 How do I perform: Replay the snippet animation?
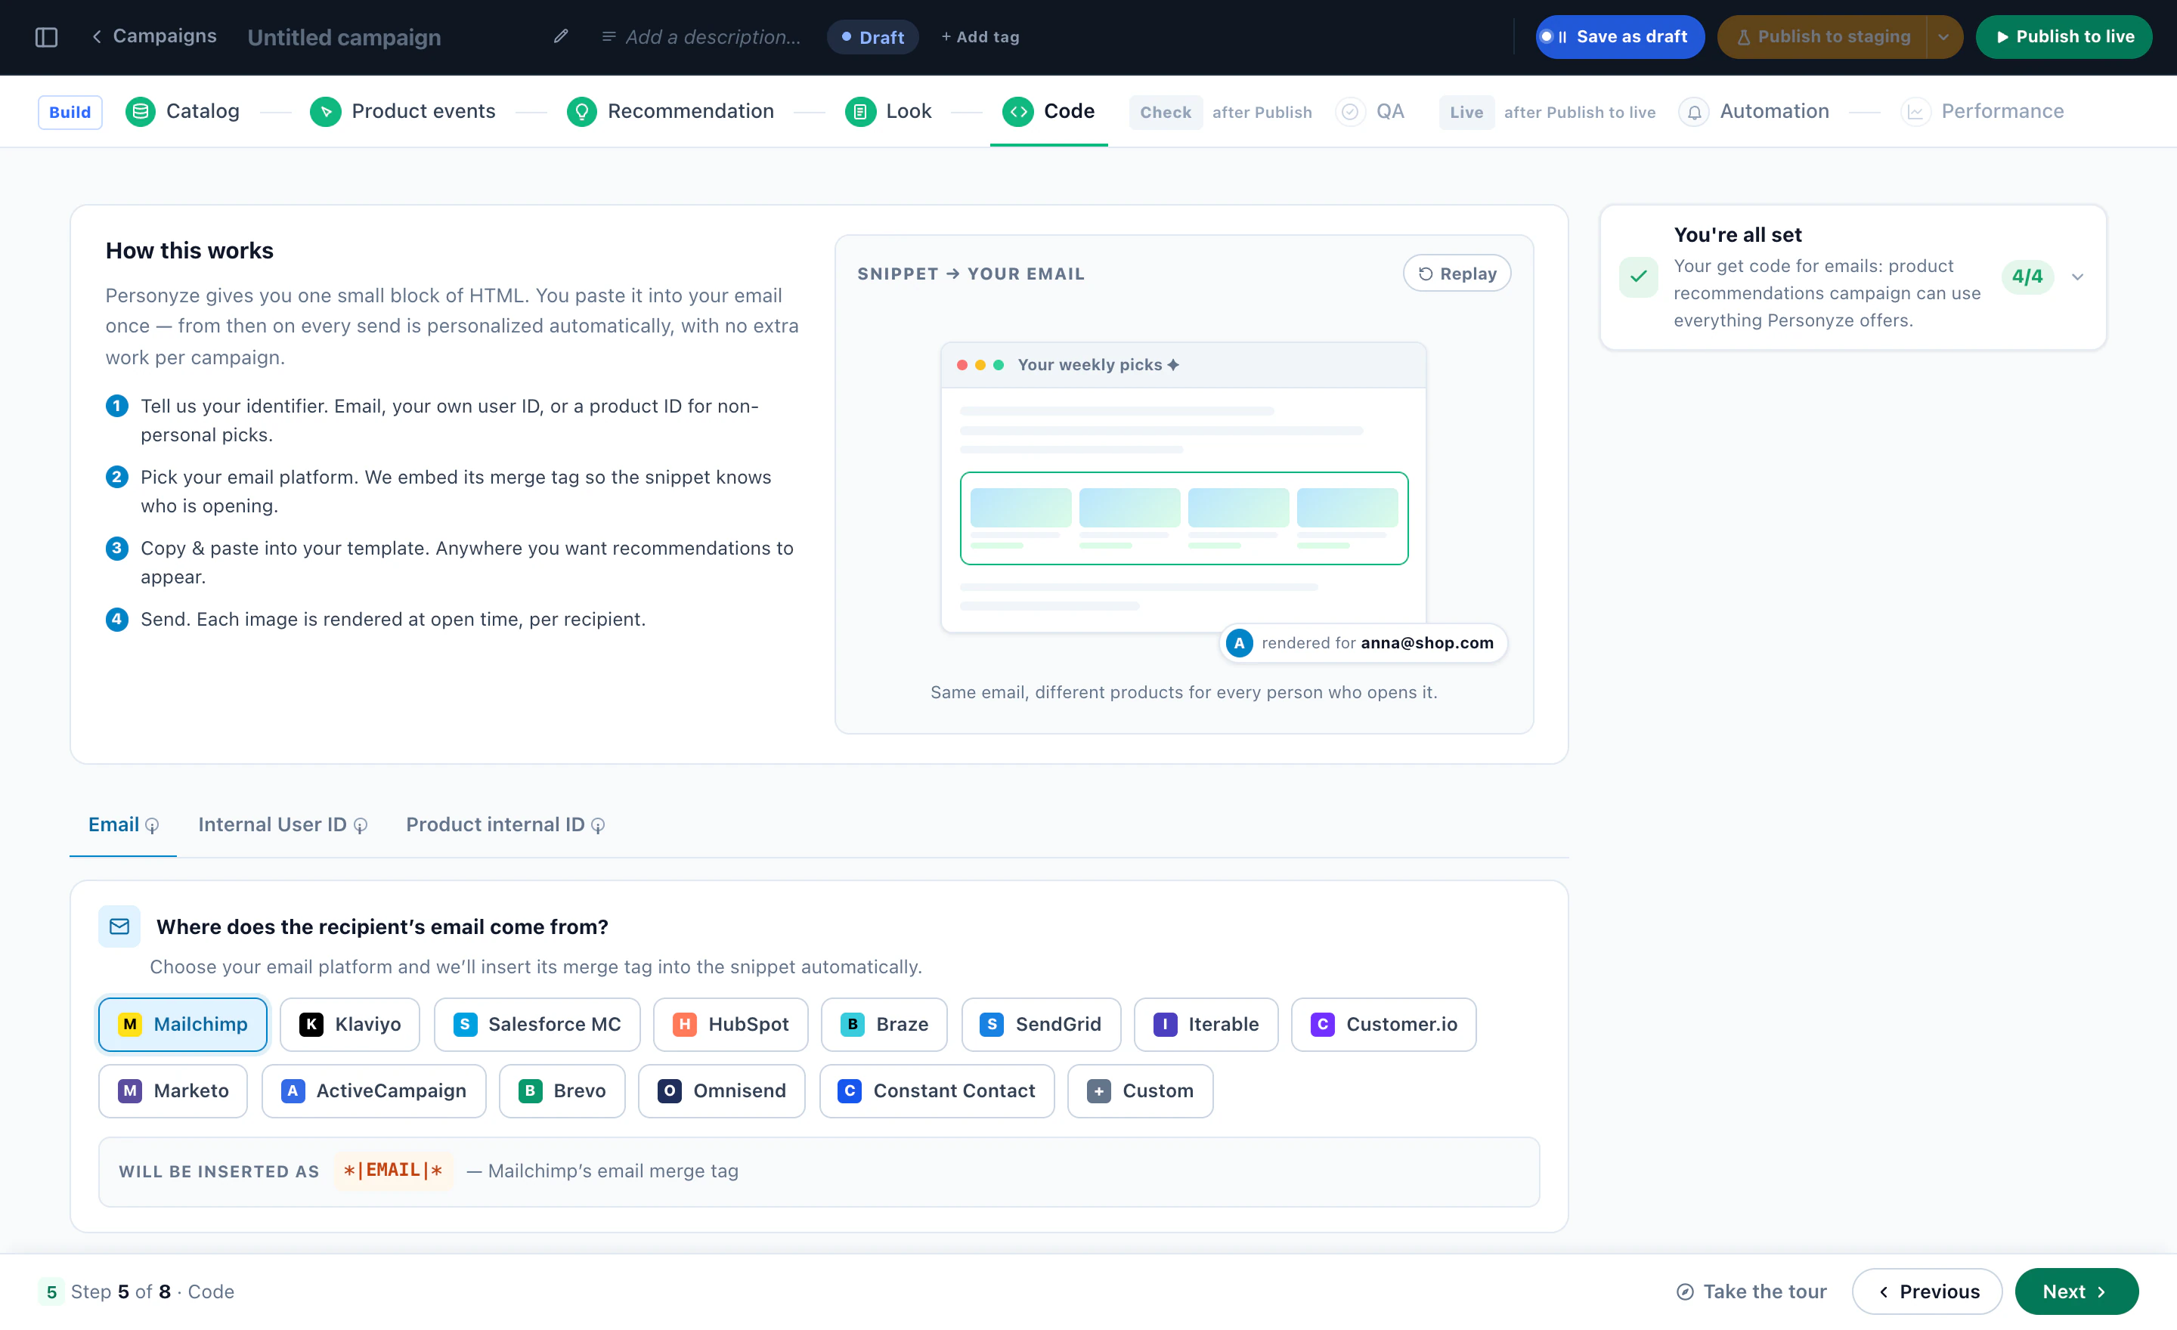pyautogui.click(x=1457, y=274)
